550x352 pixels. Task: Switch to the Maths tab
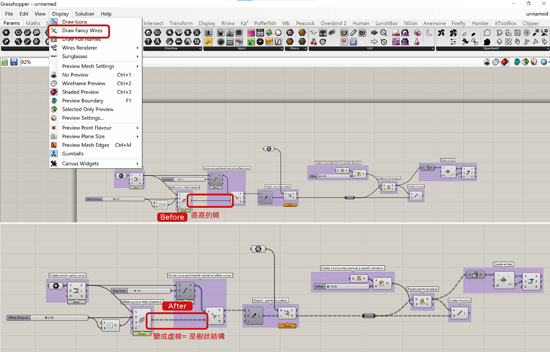[x=33, y=23]
